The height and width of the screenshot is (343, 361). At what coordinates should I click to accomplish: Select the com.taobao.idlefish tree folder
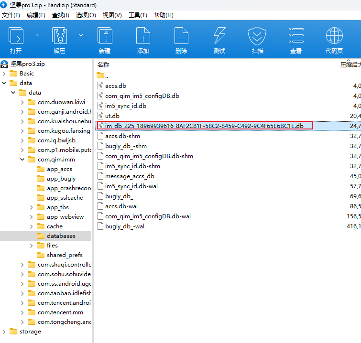[x=64, y=293]
